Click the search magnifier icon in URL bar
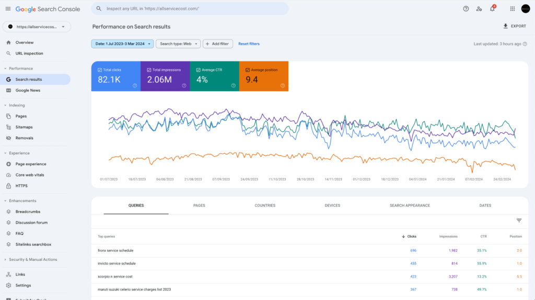Screen dimensions: 535x300 (99, 9)
